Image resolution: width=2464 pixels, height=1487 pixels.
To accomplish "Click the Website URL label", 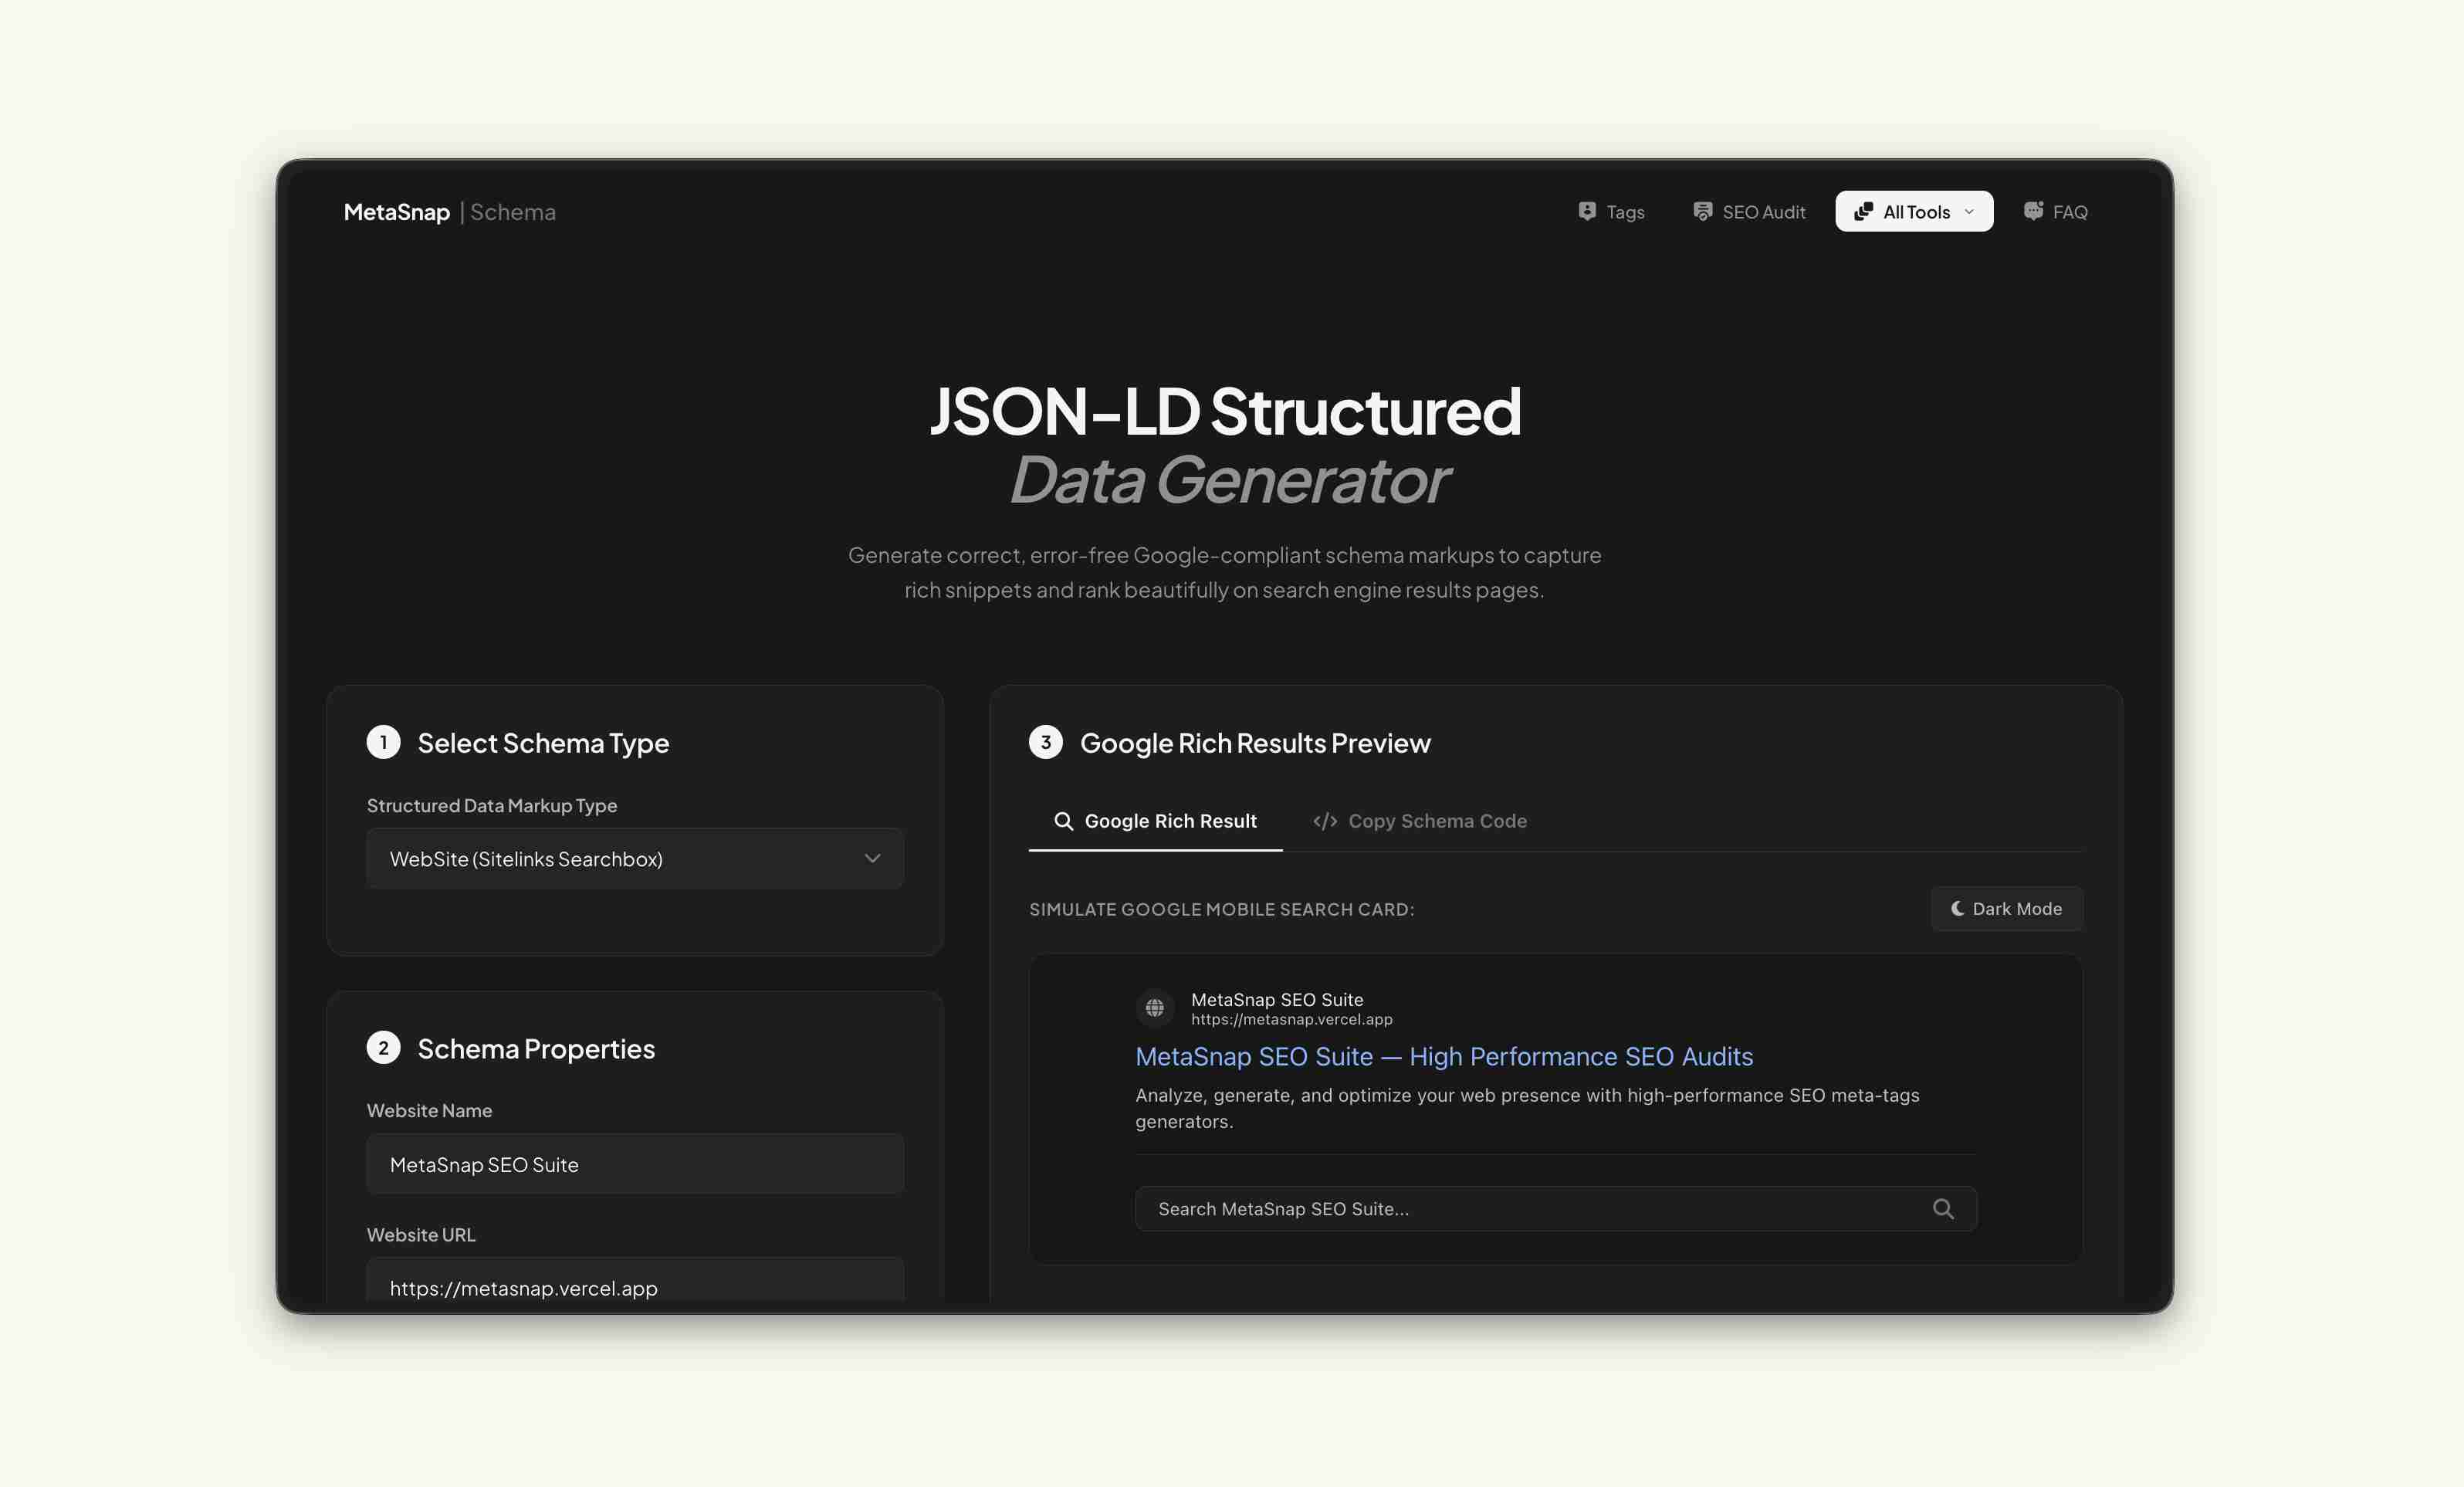I will [x=421, y=1234].
